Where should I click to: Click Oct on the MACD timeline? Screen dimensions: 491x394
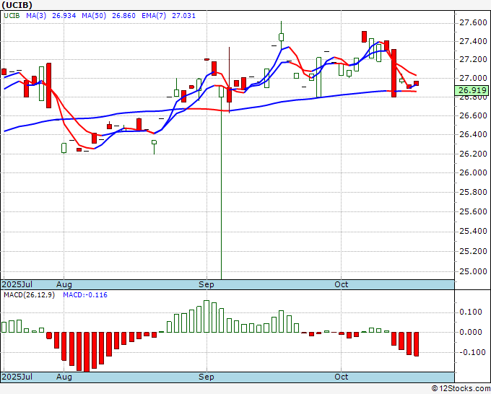click(x=342, y=377)
